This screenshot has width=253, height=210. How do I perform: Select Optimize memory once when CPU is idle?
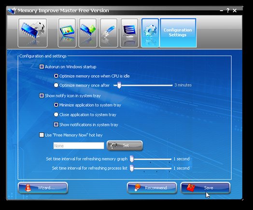[x=56, y=76]
